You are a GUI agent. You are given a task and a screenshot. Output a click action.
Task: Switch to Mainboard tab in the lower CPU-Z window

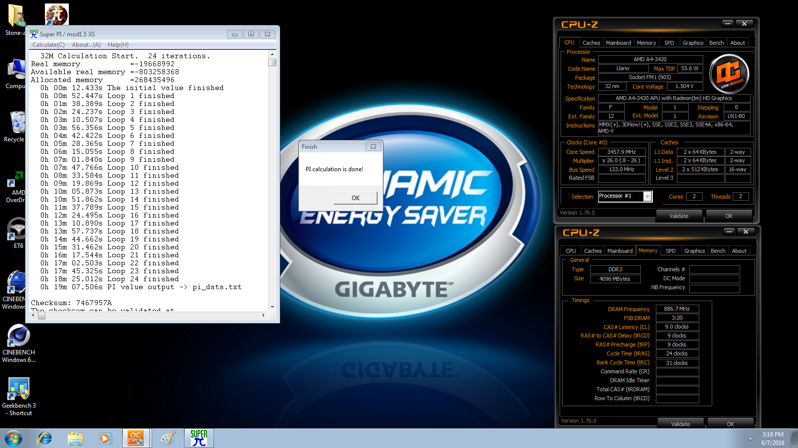(620, 251)
